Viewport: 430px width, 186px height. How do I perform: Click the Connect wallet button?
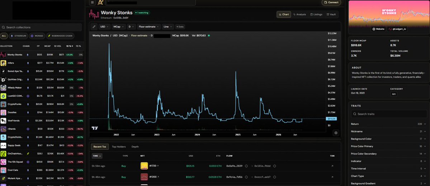[331, 2]
